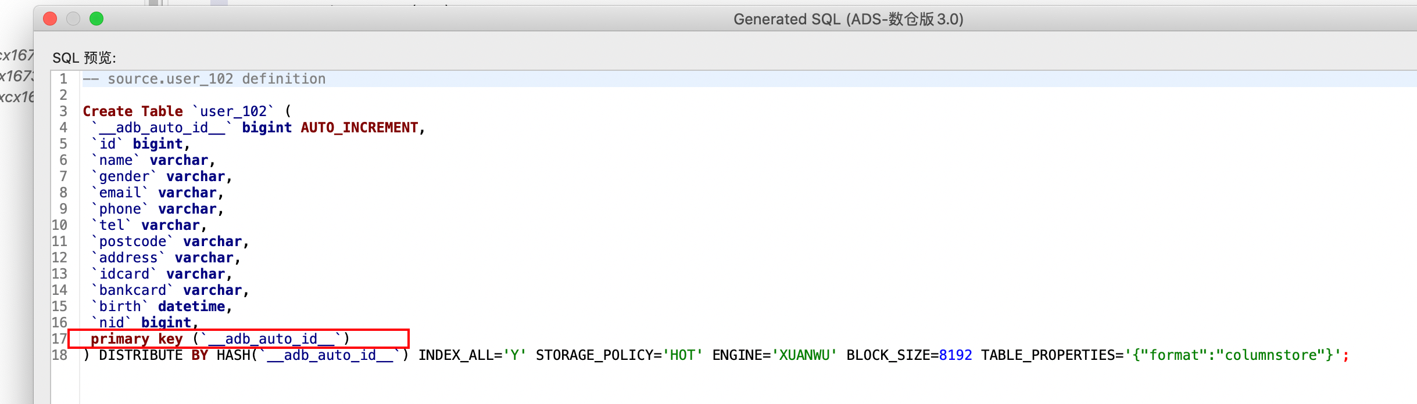Click the Create Table keyword

(x=133, y=111)
